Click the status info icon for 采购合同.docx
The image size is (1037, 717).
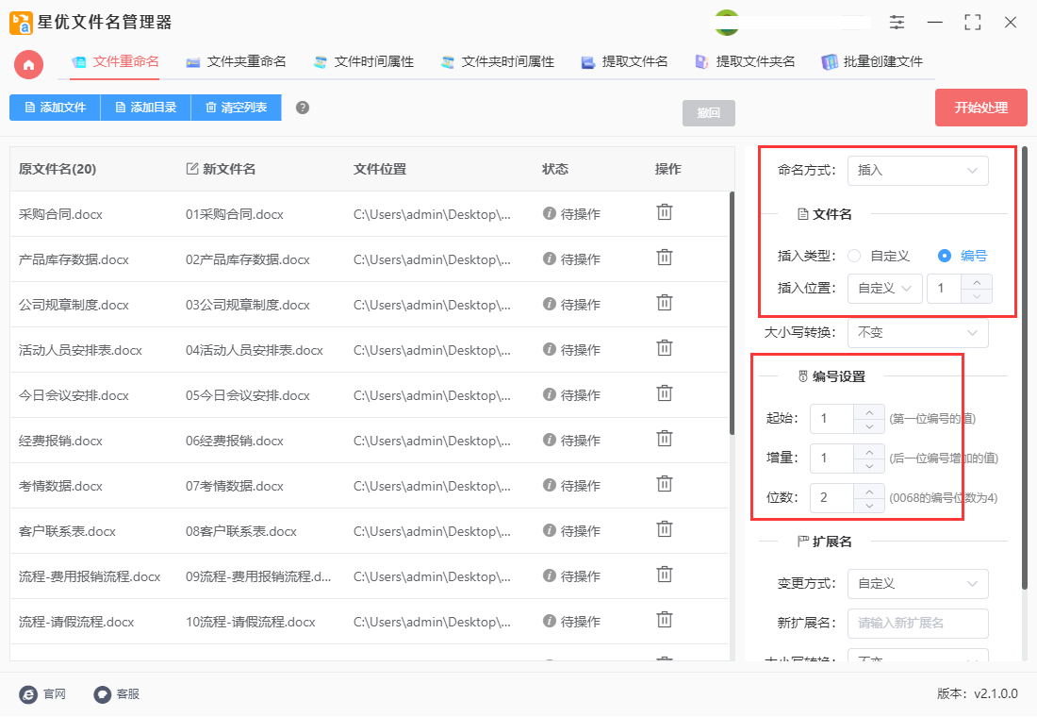click(x=549, y=213)
